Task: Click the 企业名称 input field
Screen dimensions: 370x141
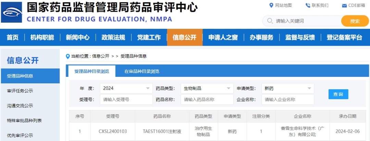Action: click(287, 99)
